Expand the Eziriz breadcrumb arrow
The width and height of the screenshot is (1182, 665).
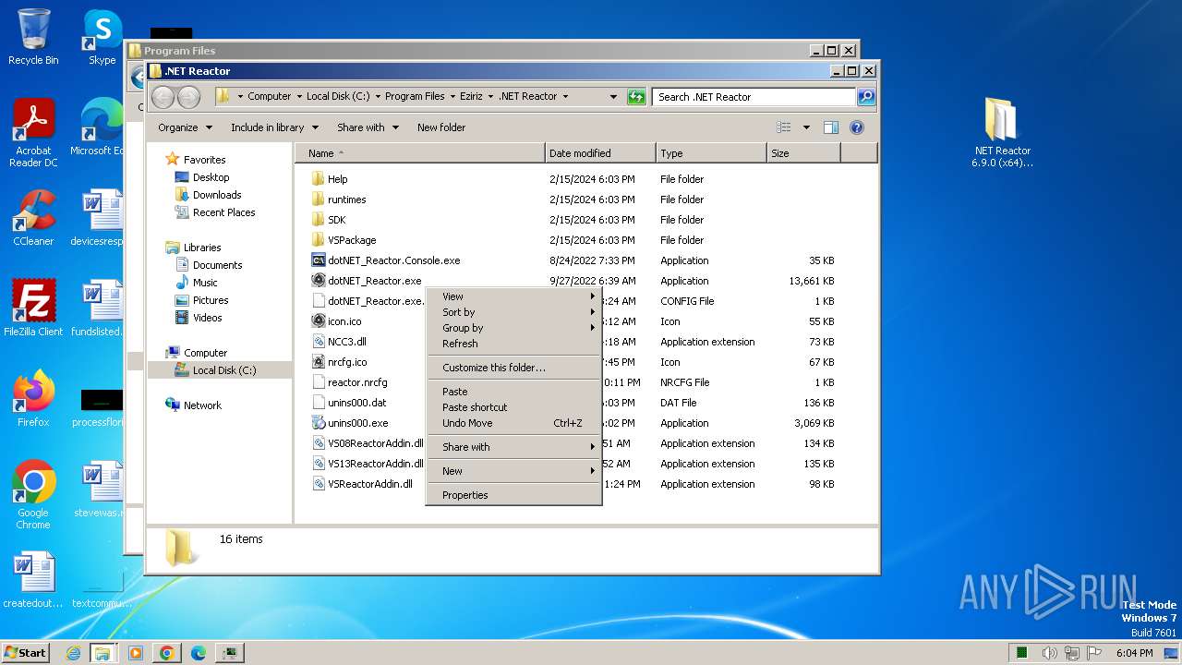[x=491, y=96]
